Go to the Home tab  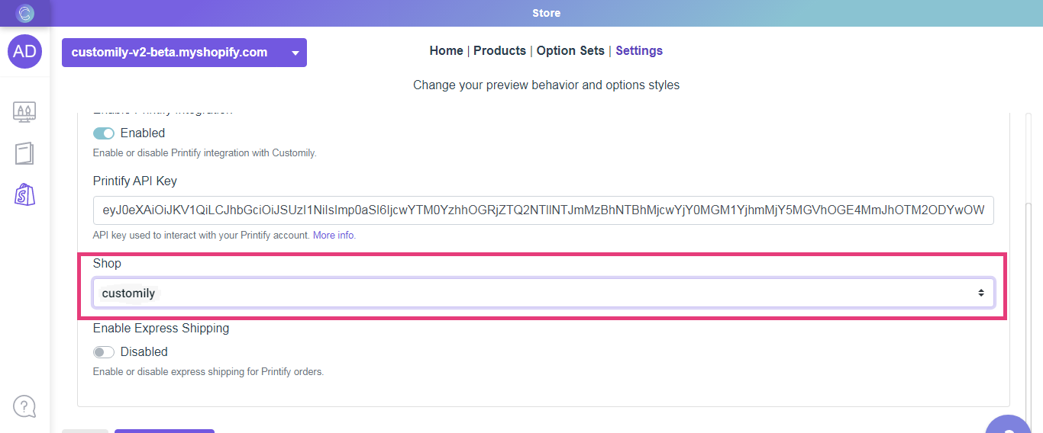click(x=446, y=51)
